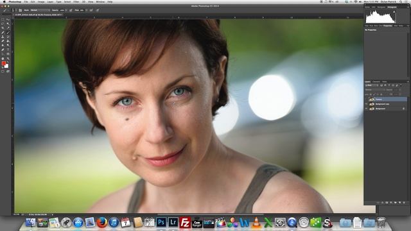The height and width of the screenshot is (231, 411).
Task: Select the Eyedropper tool
Action: [8, 28]
